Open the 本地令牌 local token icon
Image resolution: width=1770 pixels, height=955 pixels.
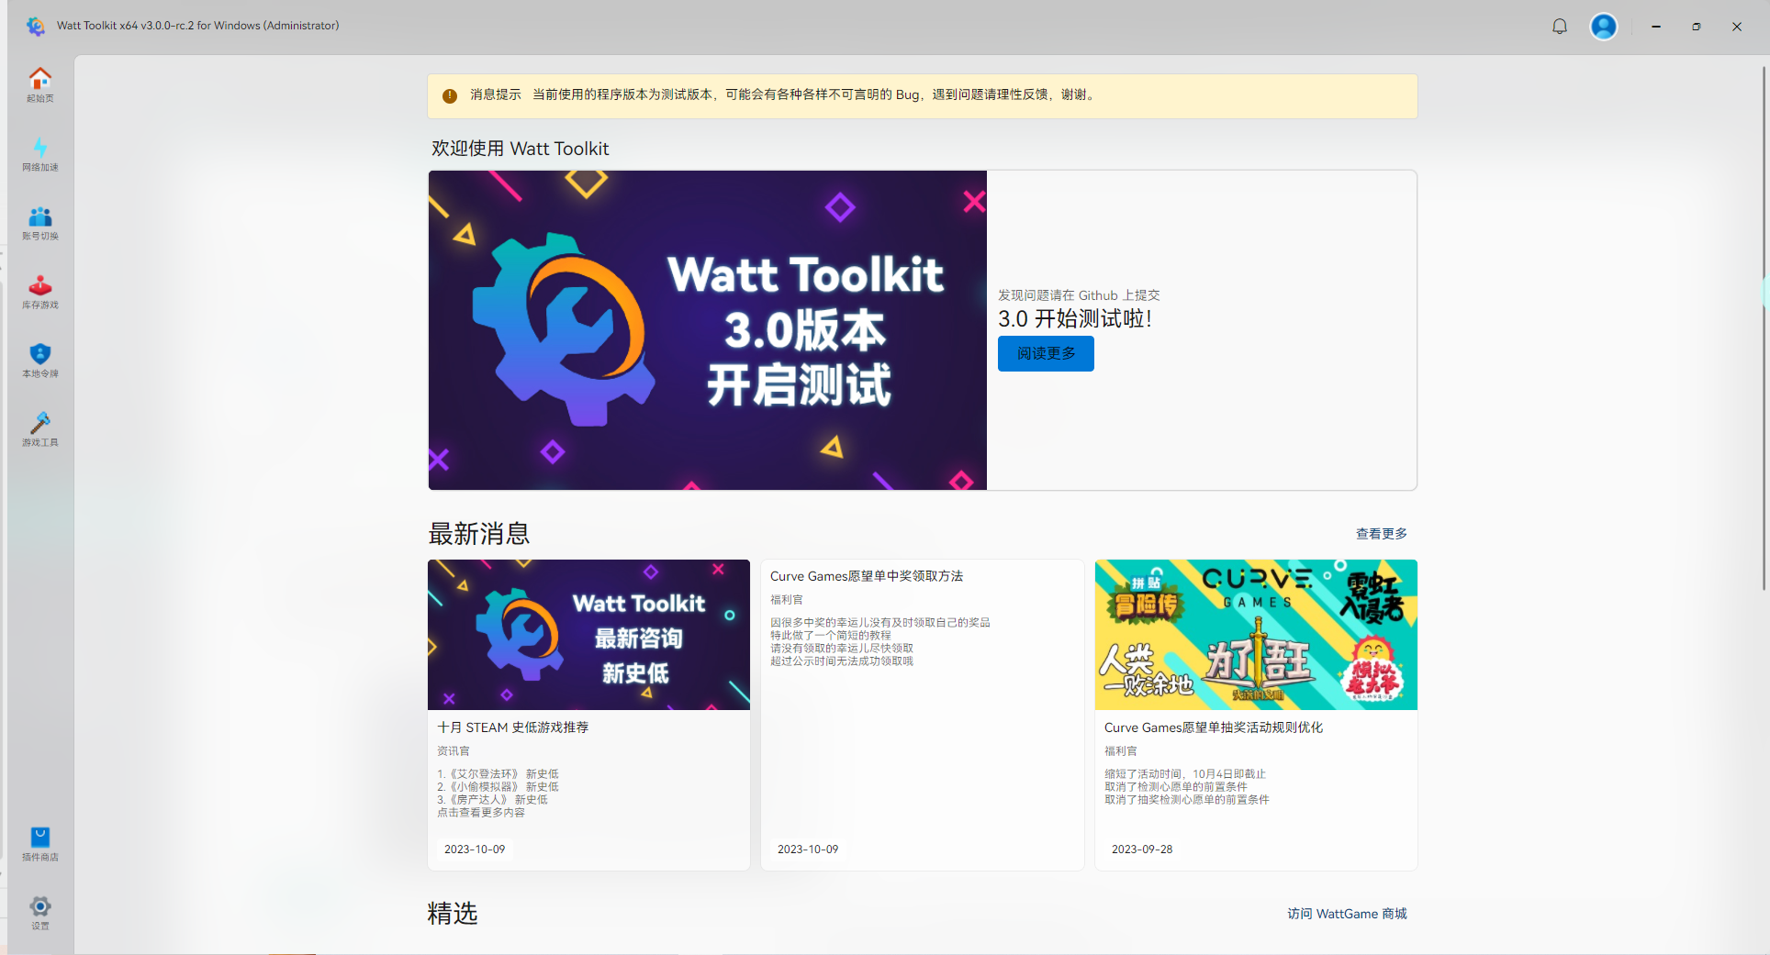(39, 360)
